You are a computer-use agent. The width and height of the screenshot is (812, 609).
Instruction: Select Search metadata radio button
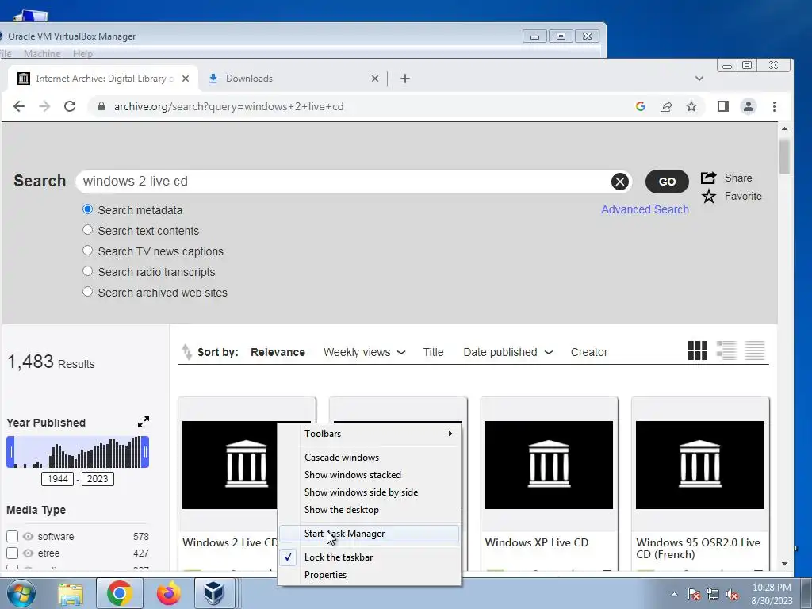click(x=87, y=209)
